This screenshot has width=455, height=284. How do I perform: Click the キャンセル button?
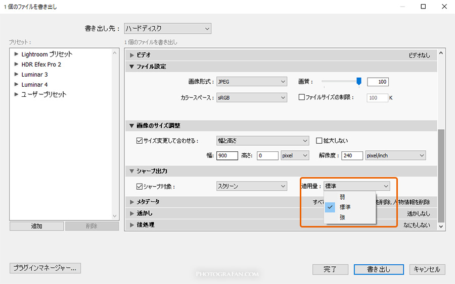(x=427, y=269)
